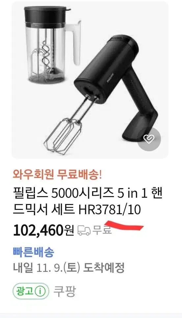Tap the delivery truck icon beside the price

pos(84,231)
